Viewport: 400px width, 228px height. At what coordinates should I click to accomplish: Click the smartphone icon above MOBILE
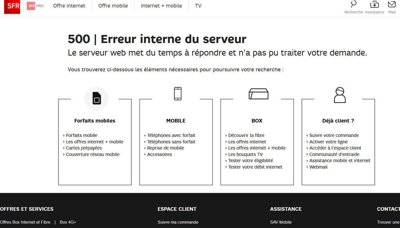point(178,94)
